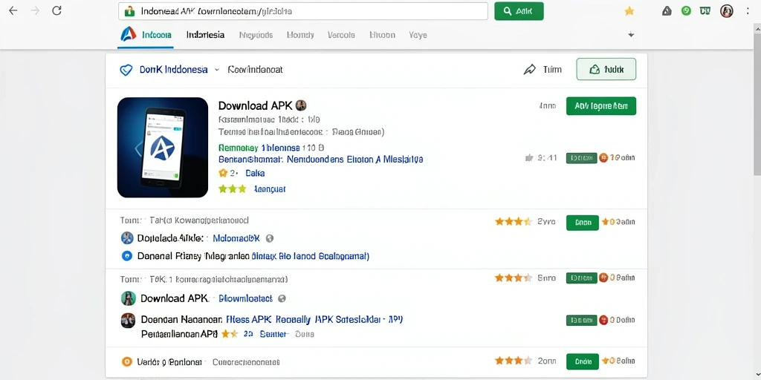
Task: Click the blue circle icon before Danenal
Action: tap(126, 256)
